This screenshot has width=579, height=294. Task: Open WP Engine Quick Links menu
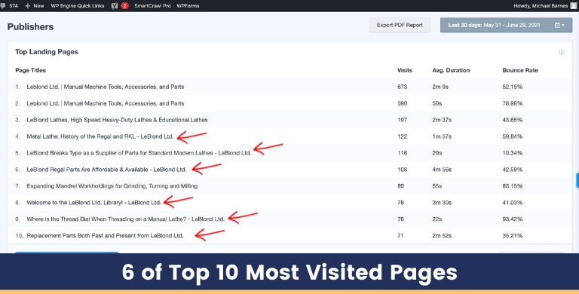click(78, 5)
